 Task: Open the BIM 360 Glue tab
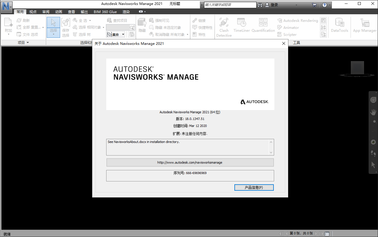tap(105, 12)
